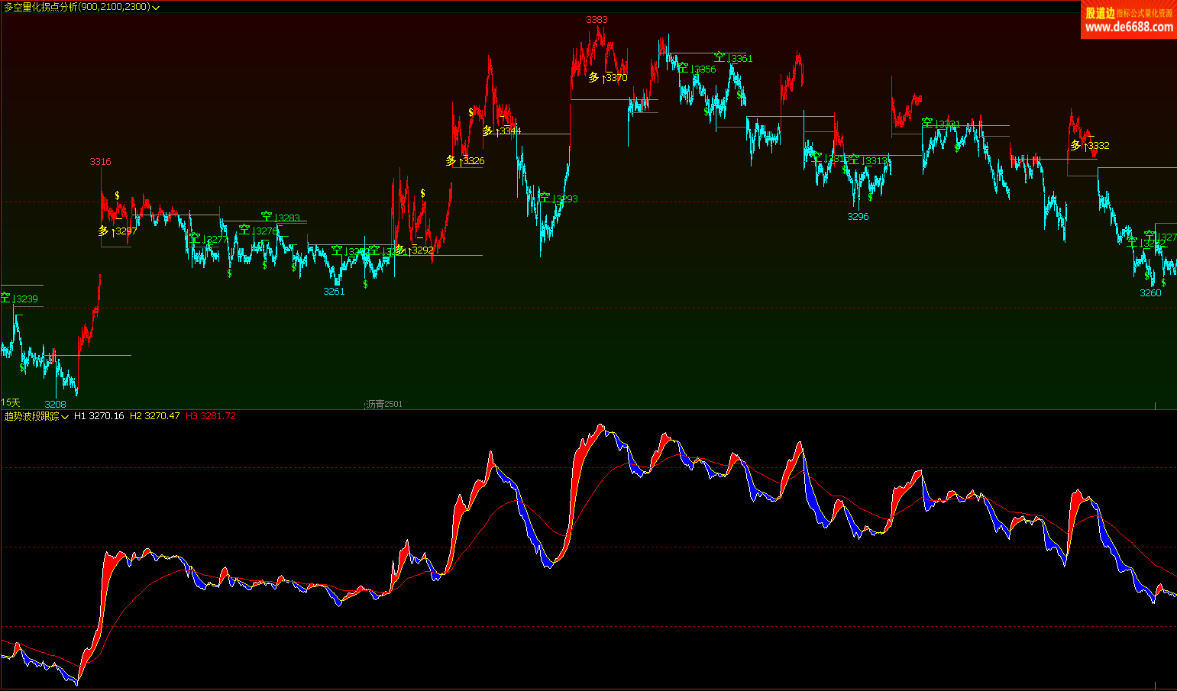This screenshot has width=1177, height=691.
Task: Click the 趋势波段跟踪 sub-chart title
Action: (31, 416)
